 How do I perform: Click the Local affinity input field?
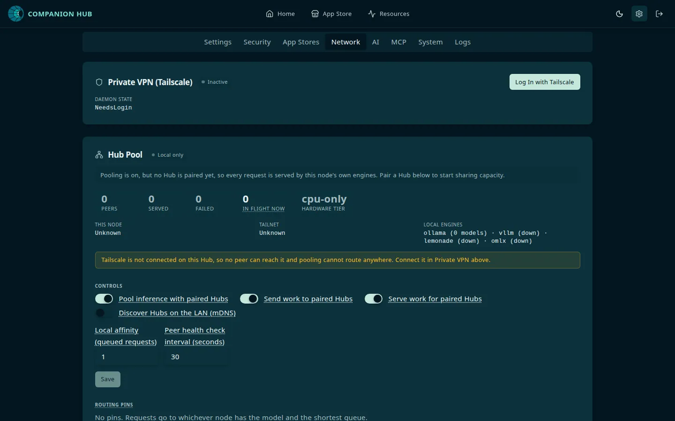tap(127, 357)
